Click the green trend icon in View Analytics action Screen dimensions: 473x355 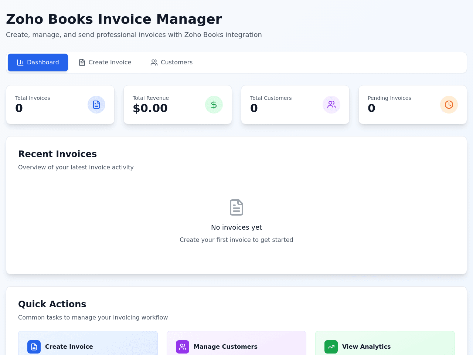click(331, 347)
